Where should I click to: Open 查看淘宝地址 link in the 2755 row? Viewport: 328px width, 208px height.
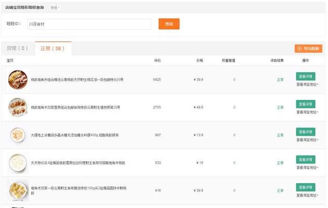coord(307,112)
